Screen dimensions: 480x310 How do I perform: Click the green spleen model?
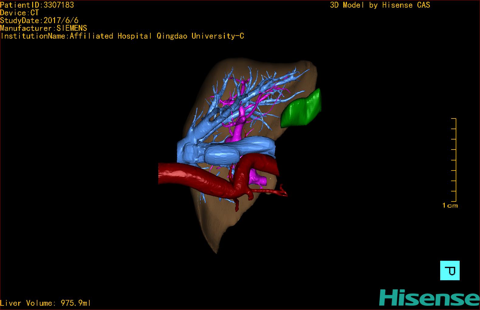tap(301, 109)
